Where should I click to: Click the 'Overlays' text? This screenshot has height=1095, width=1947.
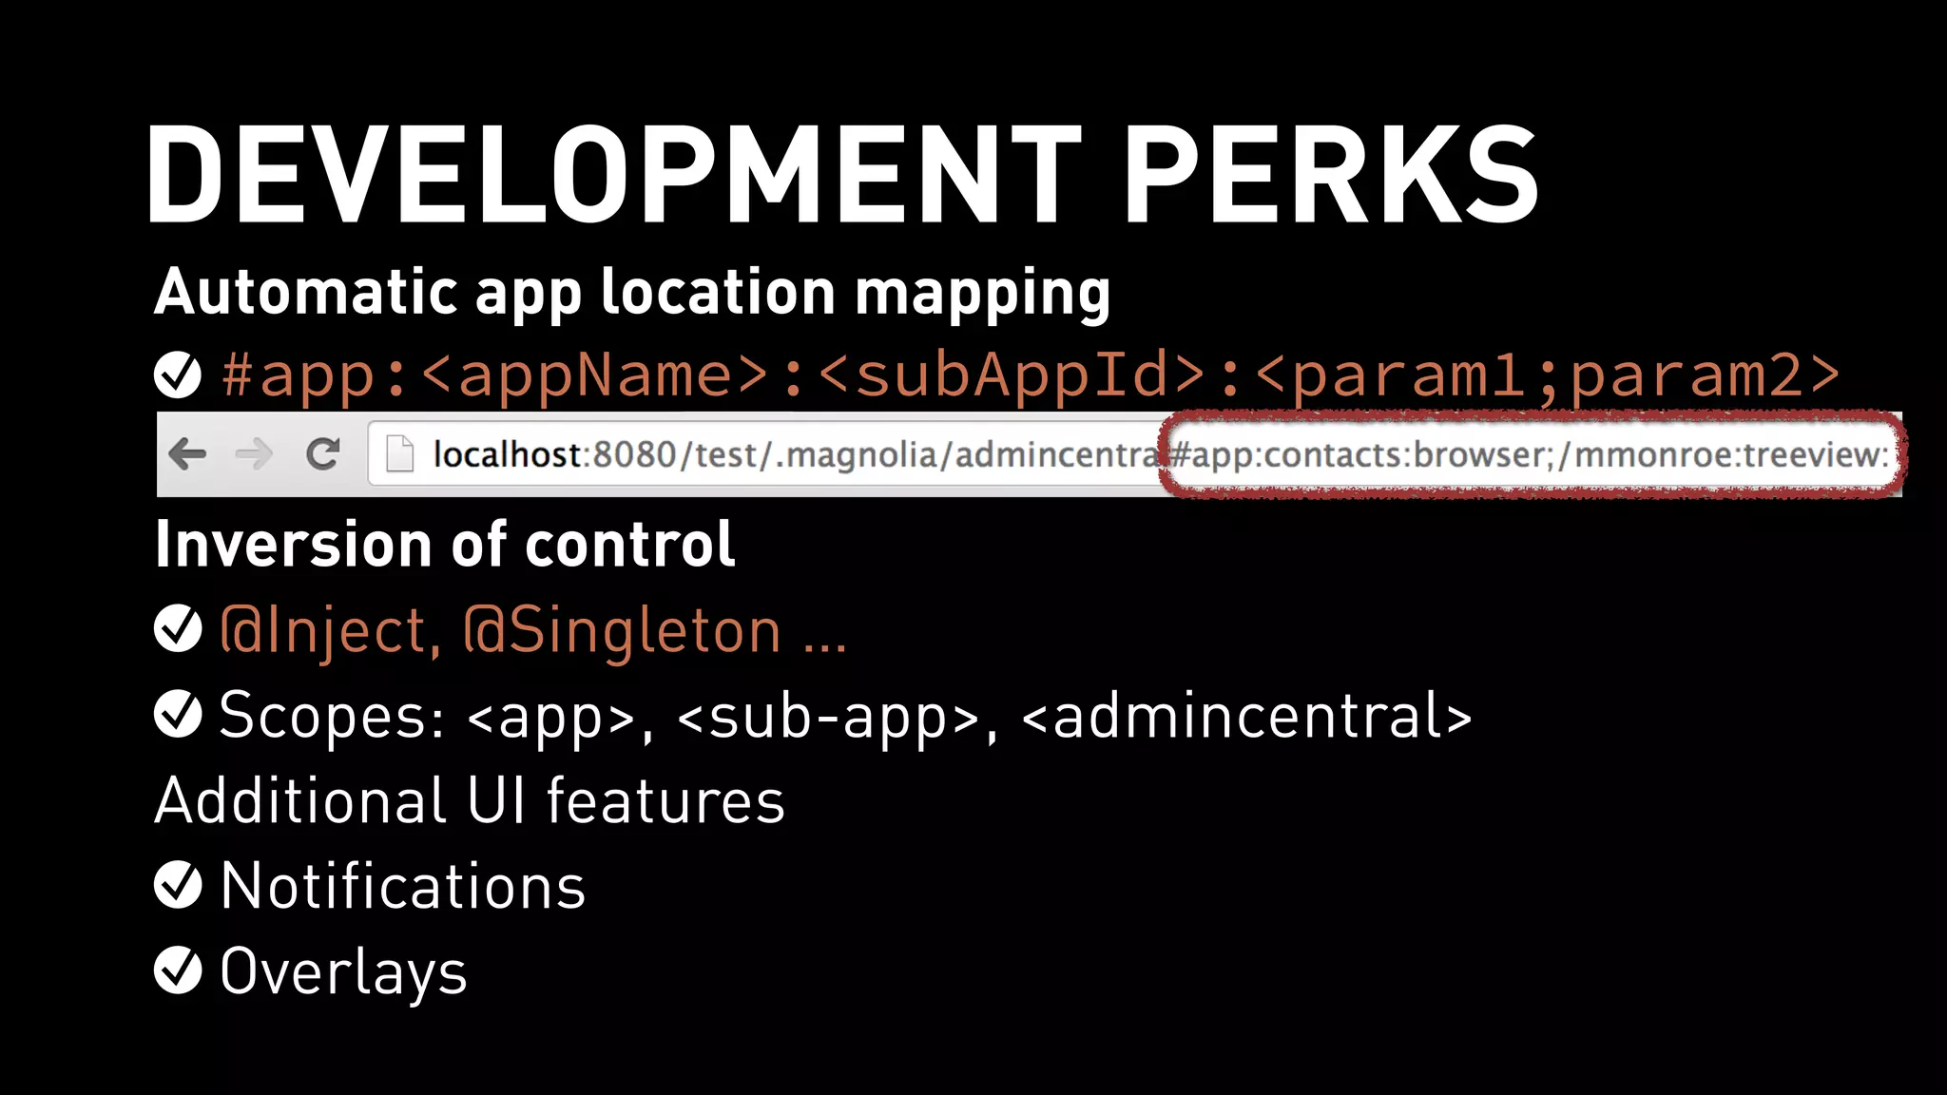pos(343,973)
